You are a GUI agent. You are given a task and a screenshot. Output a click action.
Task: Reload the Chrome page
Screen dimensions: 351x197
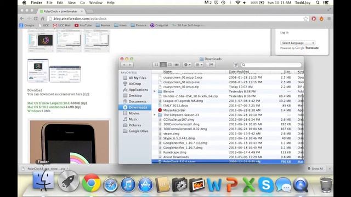[x=36, y=19]
